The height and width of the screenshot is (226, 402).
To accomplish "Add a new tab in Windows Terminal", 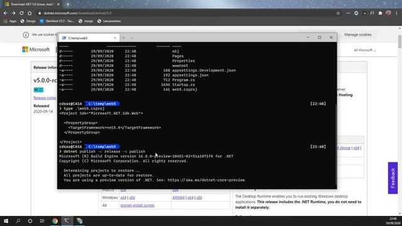I will [124, 38].
